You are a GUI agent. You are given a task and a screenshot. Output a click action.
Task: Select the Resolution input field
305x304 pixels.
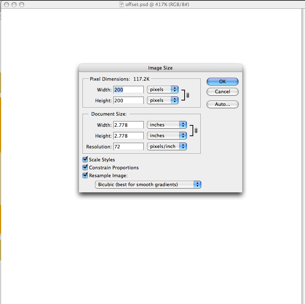pyautogui.click(x=128, y=147)
